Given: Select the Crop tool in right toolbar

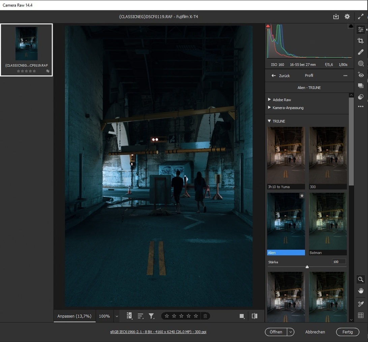Looking at the screenshot, I should coord(361,41).
